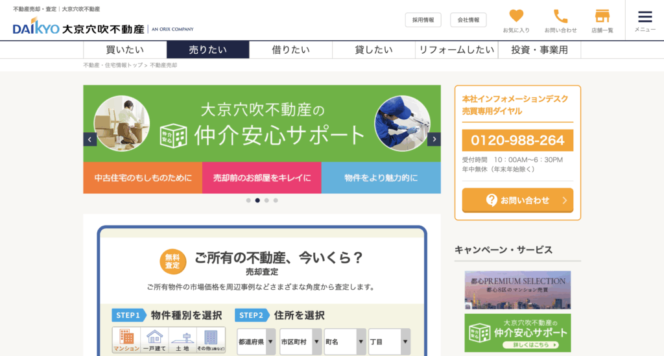This screenshot has height=356, width=664.
Task: Click the キャンペーン・サービス heading
Action: point(503,250)
